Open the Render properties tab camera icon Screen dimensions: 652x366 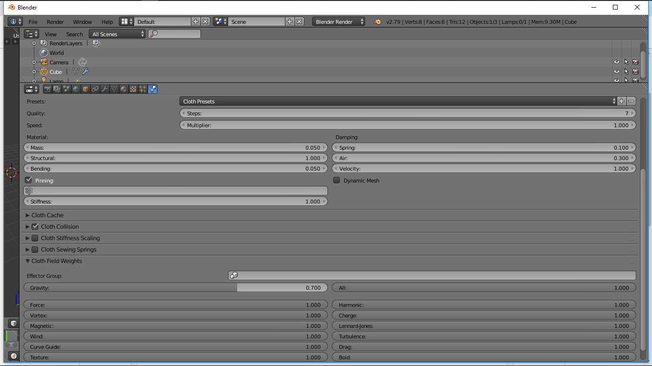(47, 89)
